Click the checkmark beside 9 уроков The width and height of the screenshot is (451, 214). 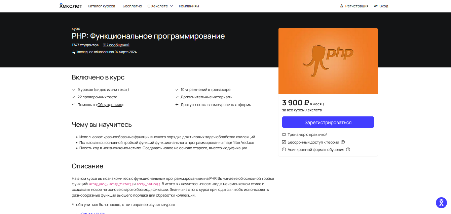tap(74, 90)
